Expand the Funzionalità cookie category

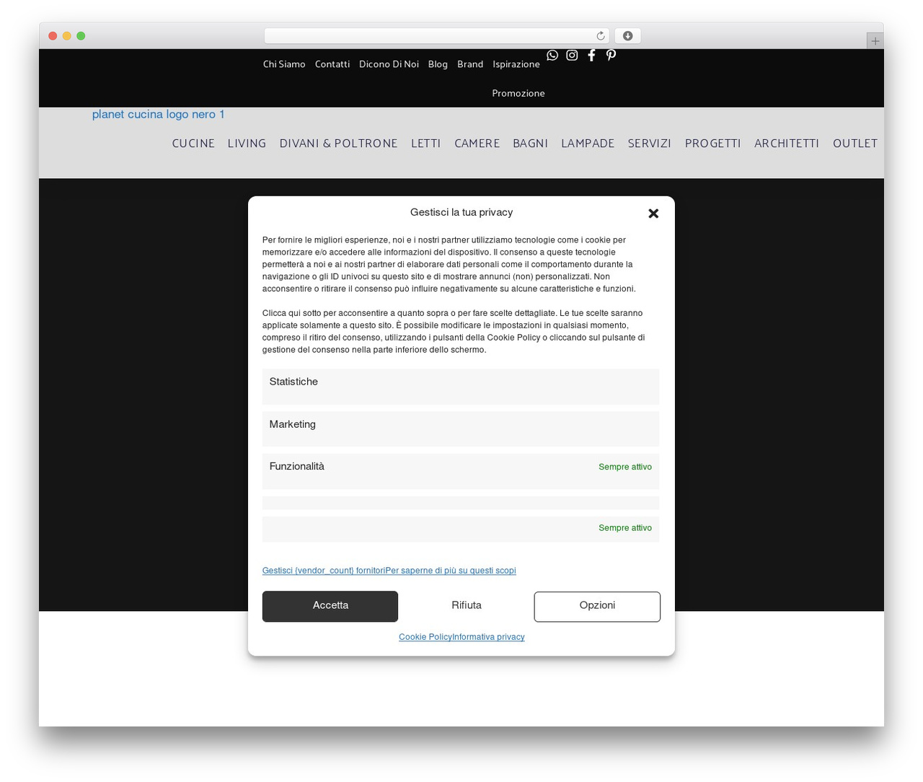click(461, 471)
